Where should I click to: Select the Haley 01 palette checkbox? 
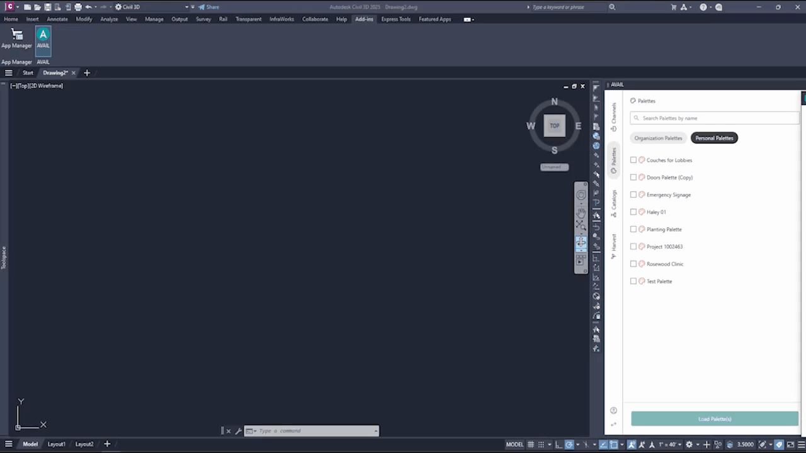tap(633, 212)
